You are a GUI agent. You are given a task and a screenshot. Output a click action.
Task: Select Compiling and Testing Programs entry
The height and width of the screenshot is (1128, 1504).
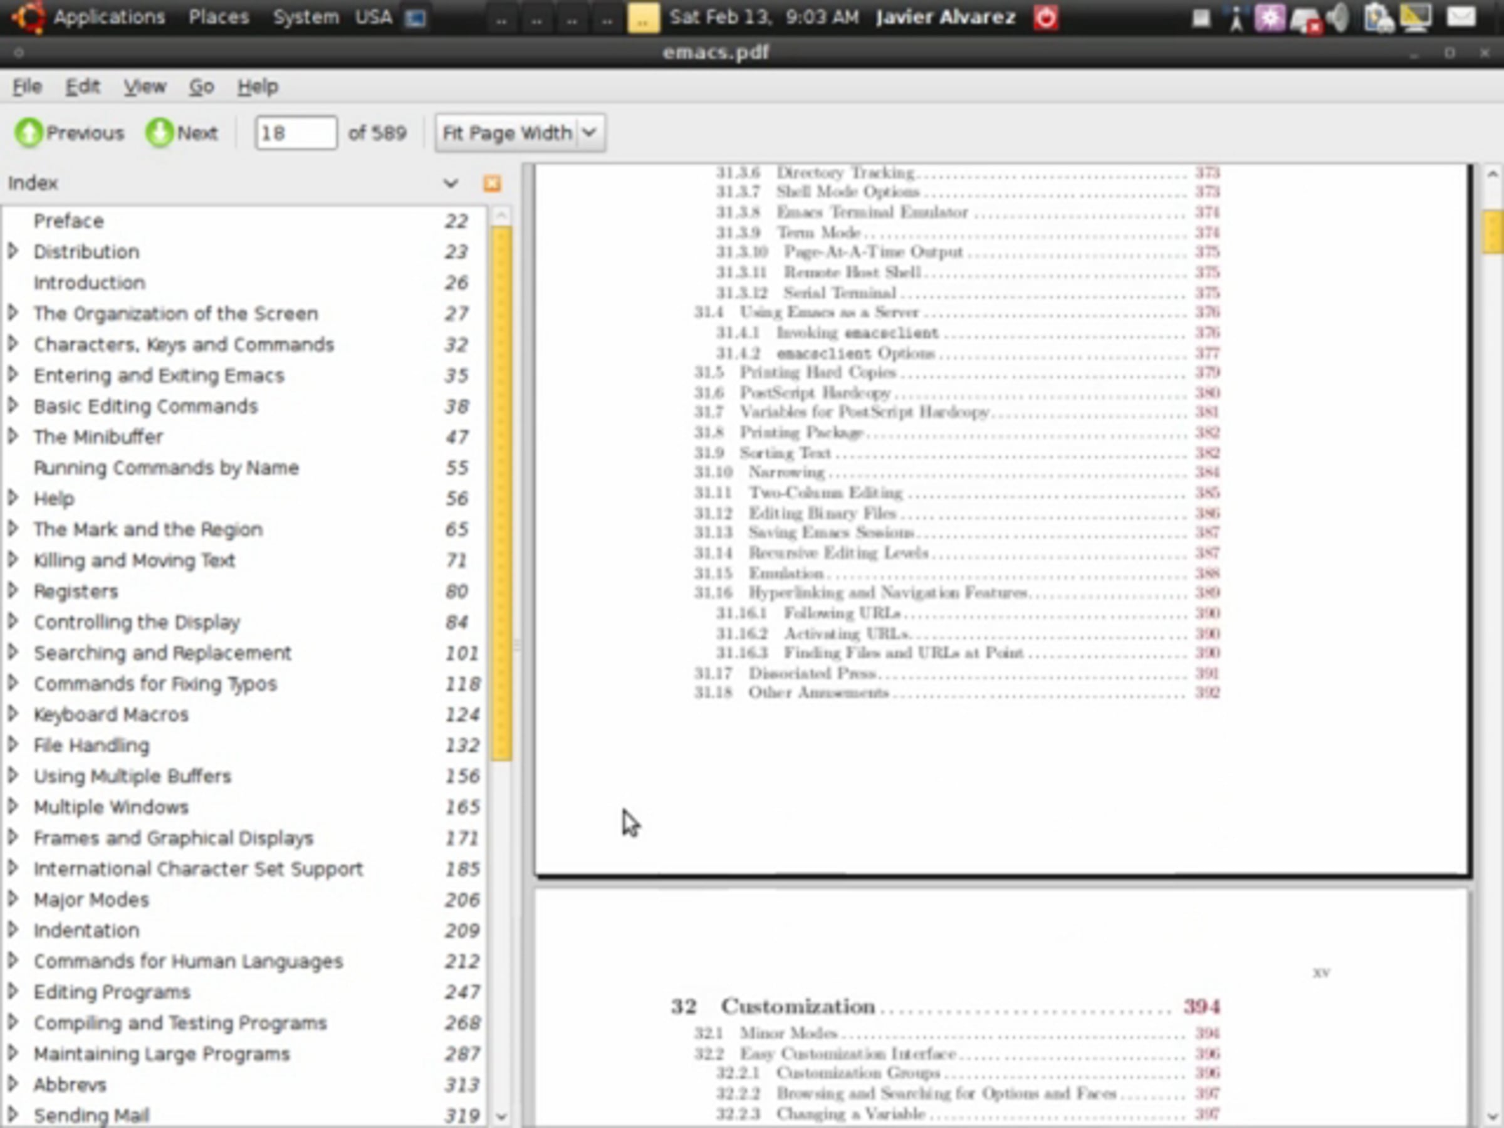pyautogui.click(x=181, y=1023)
